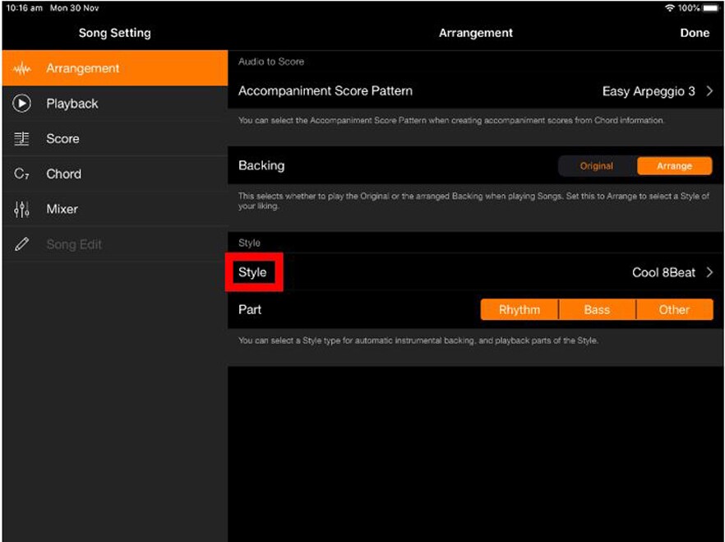This screenshot has width=725, height=542.
Task: Toggle the Rhythm part
Action: (x=519, y=310)
